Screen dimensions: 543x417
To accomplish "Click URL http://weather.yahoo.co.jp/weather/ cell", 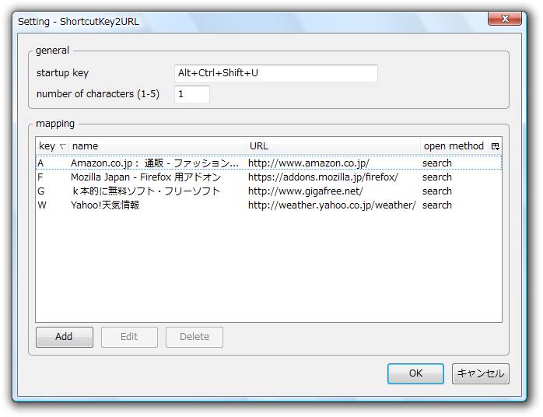I will [x=331, y=205].
